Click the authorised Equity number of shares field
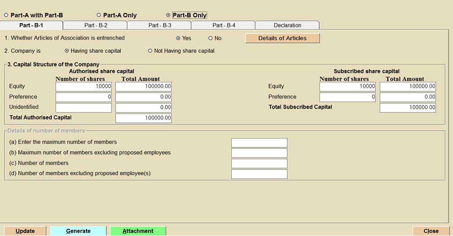453x236 pixels. 83,86
